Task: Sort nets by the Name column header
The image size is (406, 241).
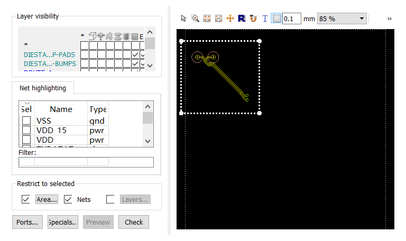Action: (x=61, y=109)
